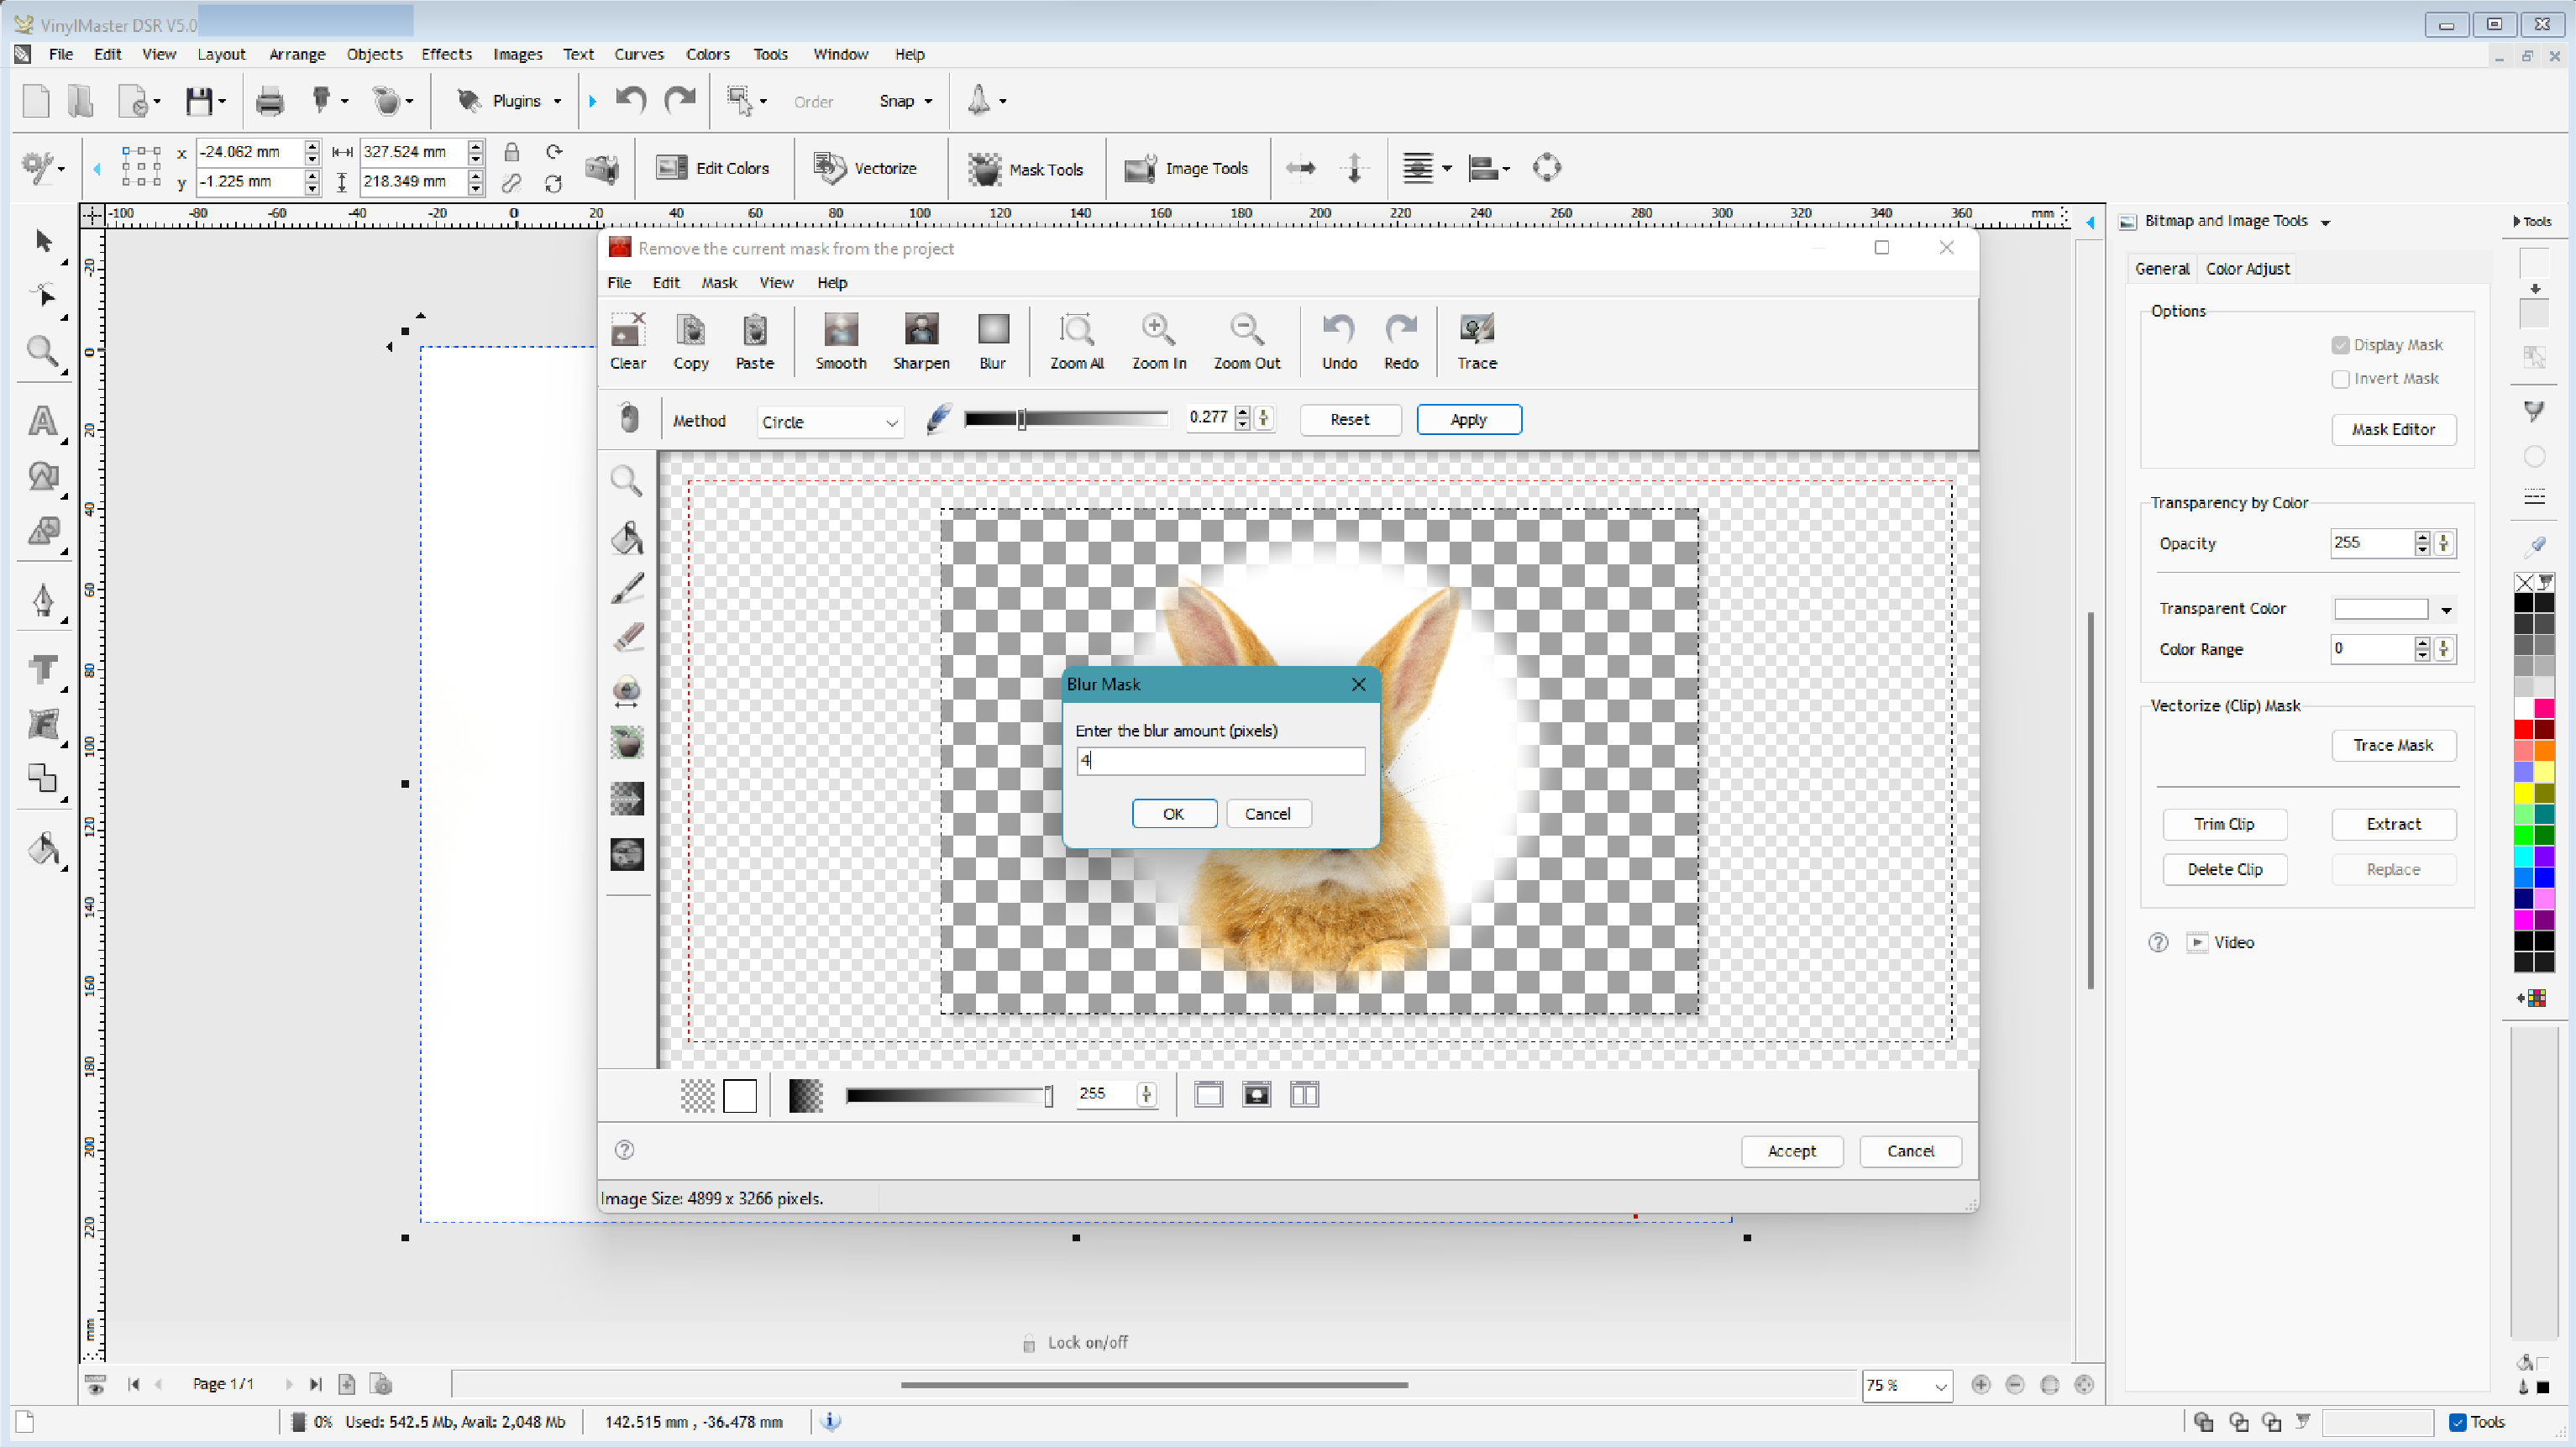Click the Apply button in mask editor
The image size is (2576, 1447).
1468,420
